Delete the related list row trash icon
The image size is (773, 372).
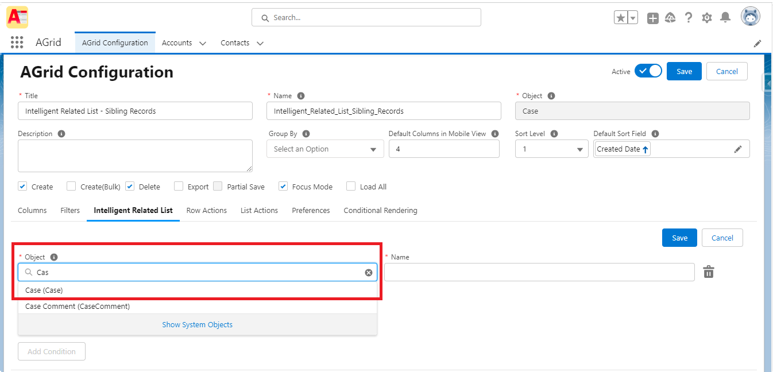pyautogui.click(x=709, y=272)
